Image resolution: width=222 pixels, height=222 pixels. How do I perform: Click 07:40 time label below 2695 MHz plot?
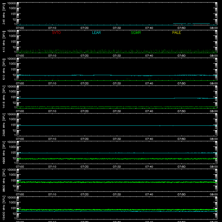[149, 139]
